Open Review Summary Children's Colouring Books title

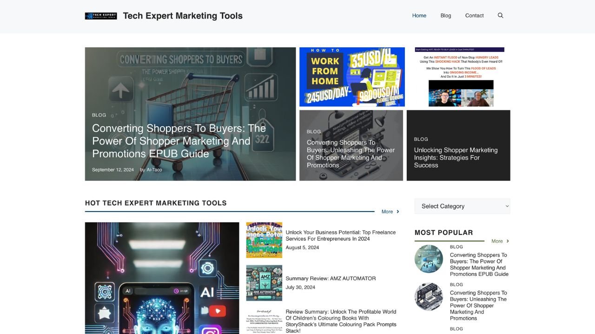341,321
